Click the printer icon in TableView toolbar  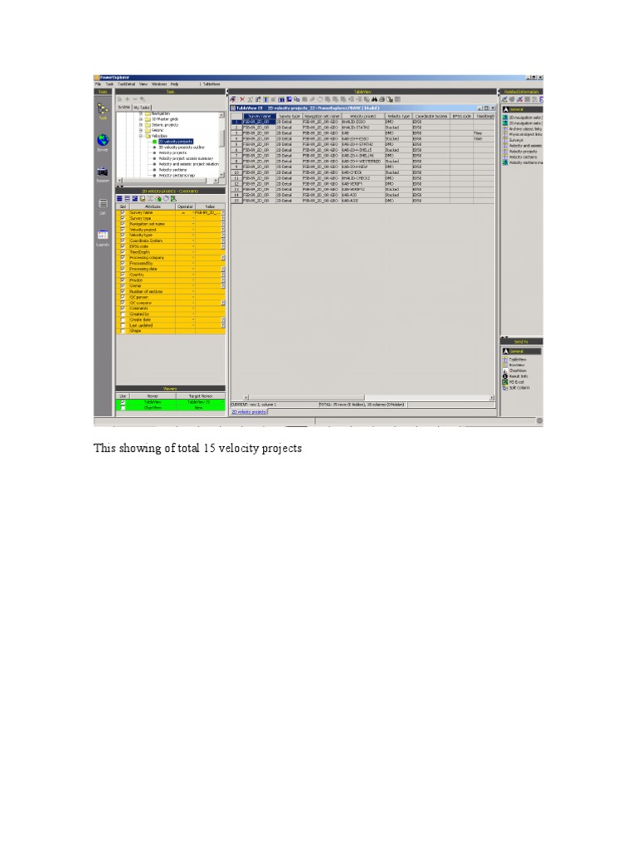point(382,99)
